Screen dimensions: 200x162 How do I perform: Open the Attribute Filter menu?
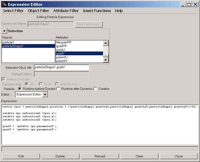click(x=66, y=11)
